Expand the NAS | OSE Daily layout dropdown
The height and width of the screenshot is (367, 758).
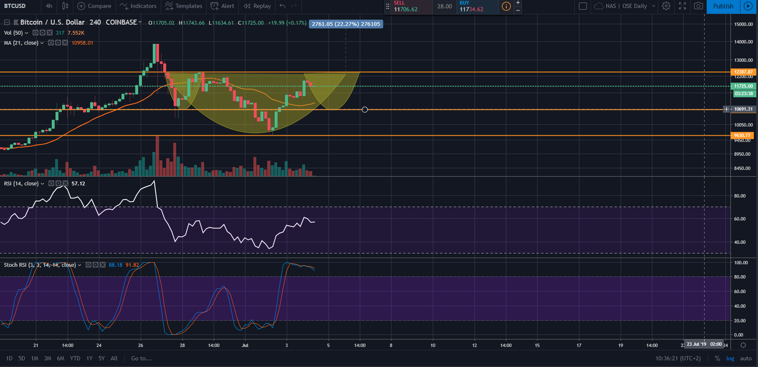point(653,6)
